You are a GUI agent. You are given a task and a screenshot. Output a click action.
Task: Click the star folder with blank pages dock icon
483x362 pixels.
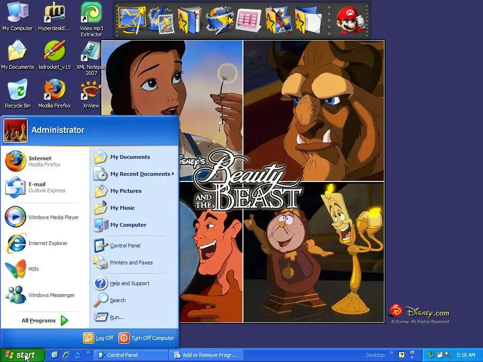pyautogui.click(x=308, y=20)
